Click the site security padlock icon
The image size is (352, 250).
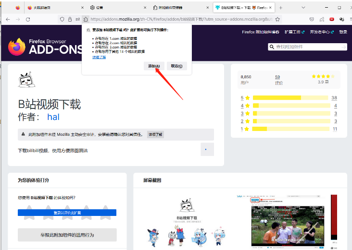click(70, 20)
